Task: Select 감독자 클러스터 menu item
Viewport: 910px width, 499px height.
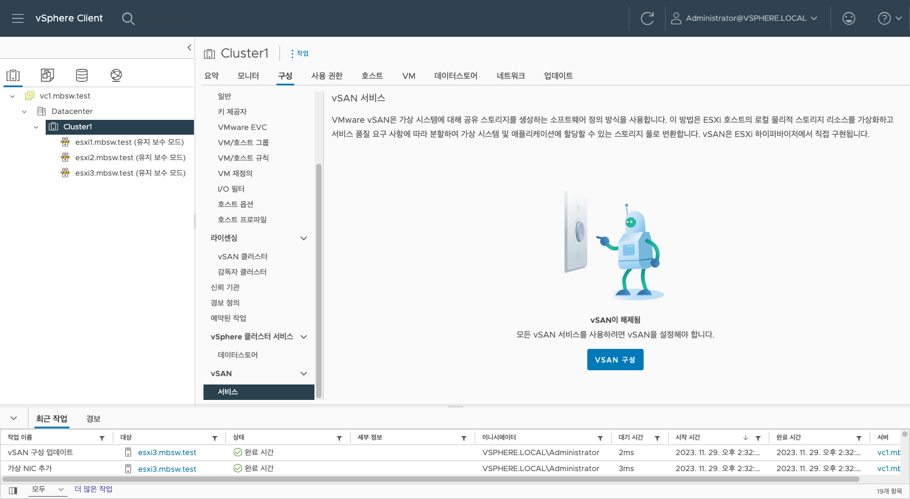Action: click(242, 272)
